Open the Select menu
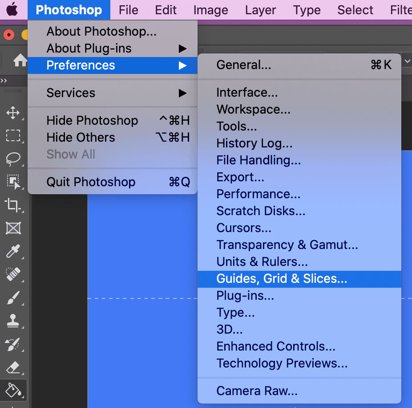Viewport: 412px width, 408px height. coord(355,10)
